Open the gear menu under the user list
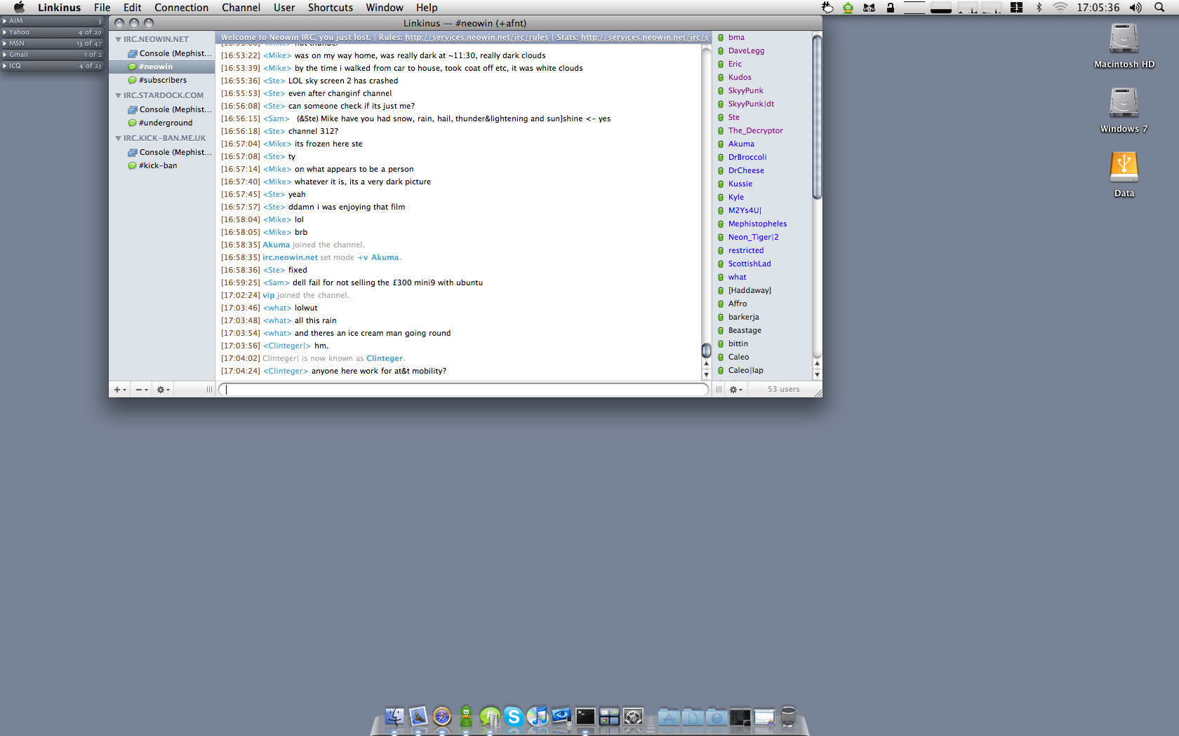The width and height of the screenshot is (1179, 736). [735, 390]
